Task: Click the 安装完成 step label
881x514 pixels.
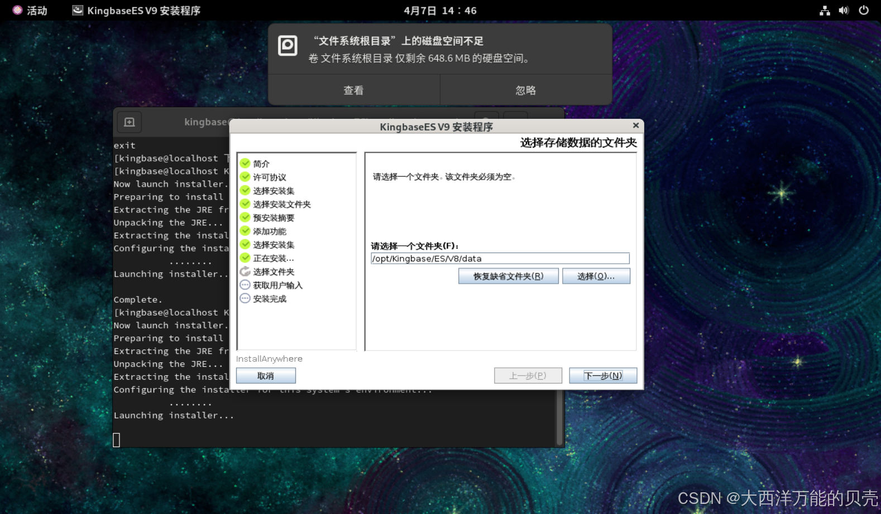Action: click(270, 299)
